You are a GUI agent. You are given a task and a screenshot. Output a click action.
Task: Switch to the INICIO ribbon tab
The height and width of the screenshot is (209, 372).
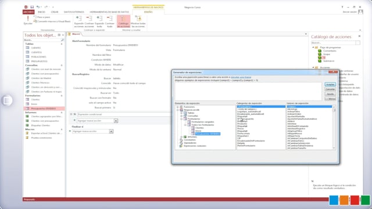point(41,12)
